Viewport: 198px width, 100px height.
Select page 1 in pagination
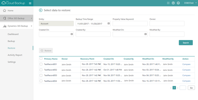tap(174, 88)
